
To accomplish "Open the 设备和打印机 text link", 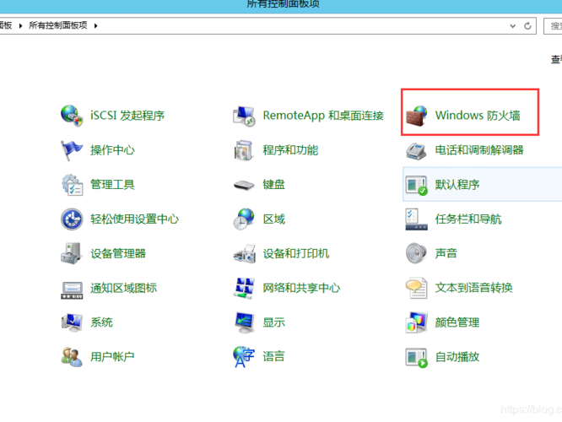I will tap(296, 253).
